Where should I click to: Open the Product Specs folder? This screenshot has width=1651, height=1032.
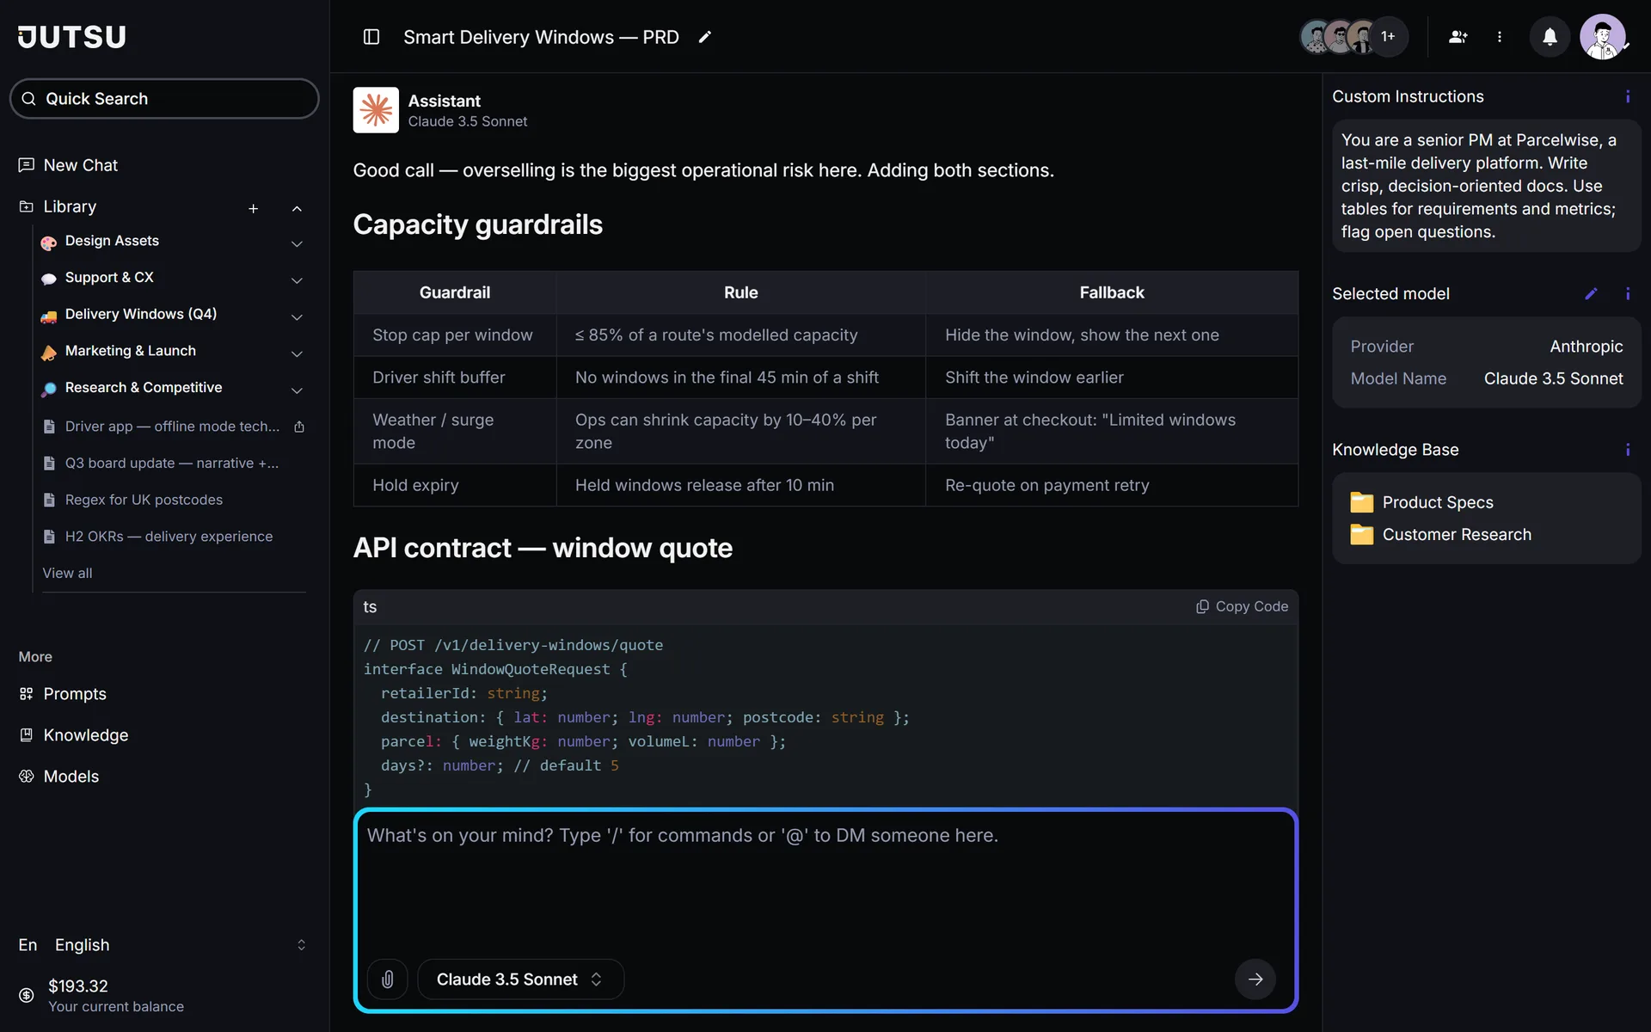click(x=1421, y=502)
